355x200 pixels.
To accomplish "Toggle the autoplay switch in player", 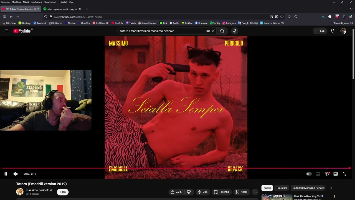I will click(x=309, y=174).
